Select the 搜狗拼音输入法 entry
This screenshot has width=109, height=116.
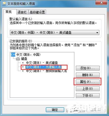point(46,71)
